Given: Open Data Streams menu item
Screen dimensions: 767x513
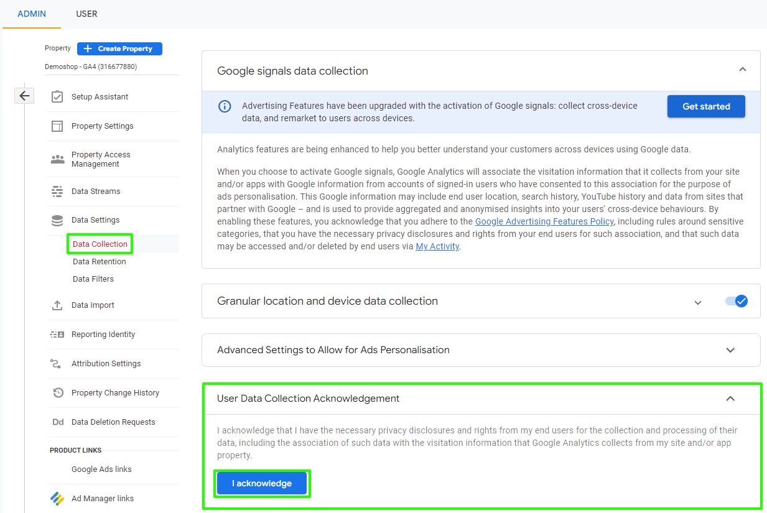Looking at the screenshot, I should pos(96,192).
